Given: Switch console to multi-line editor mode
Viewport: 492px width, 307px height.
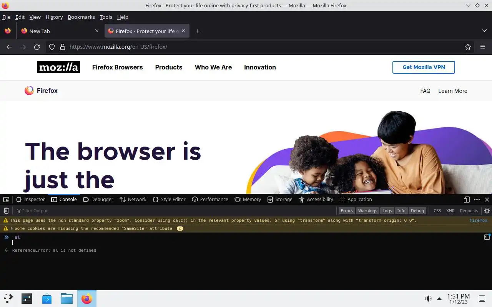Looking at the screenshot, I should tap(487, 237).
